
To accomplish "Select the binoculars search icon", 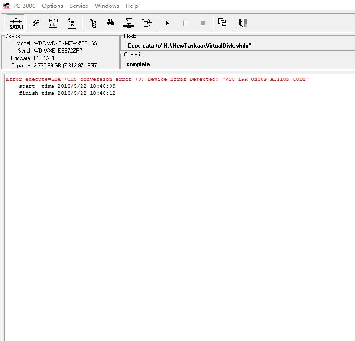I will [x=110, y=23].
